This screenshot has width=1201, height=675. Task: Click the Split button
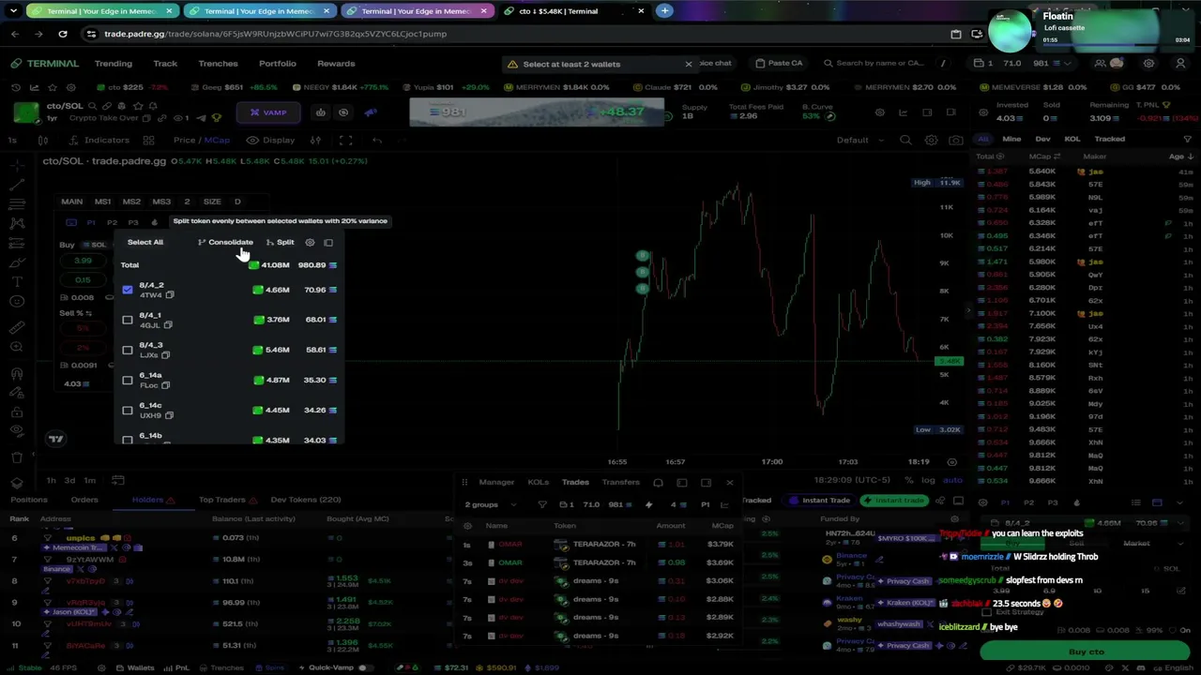click(281, 243)
